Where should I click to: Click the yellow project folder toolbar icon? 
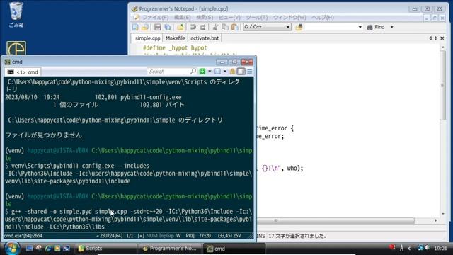pyautogui.click(x=180, y=27)
